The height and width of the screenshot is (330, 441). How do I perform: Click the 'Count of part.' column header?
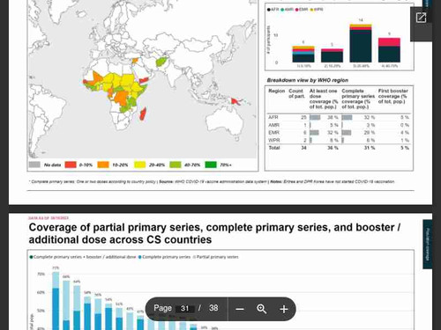[x=296, y=93]
